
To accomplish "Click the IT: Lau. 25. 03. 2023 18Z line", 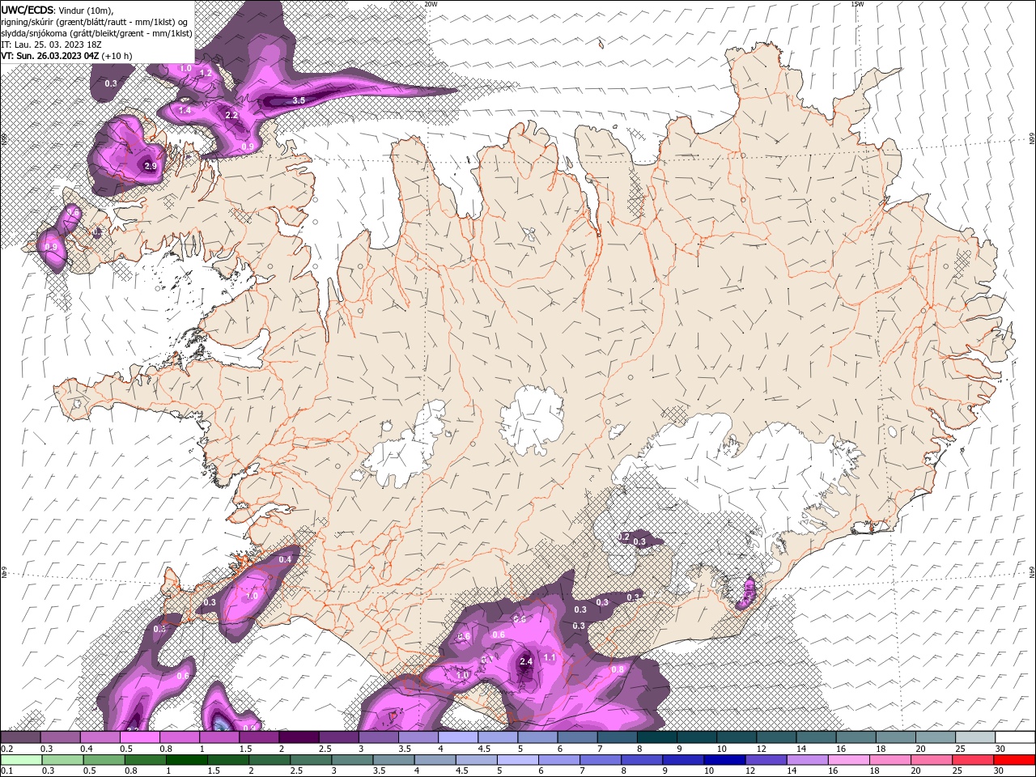I will 52,45.
